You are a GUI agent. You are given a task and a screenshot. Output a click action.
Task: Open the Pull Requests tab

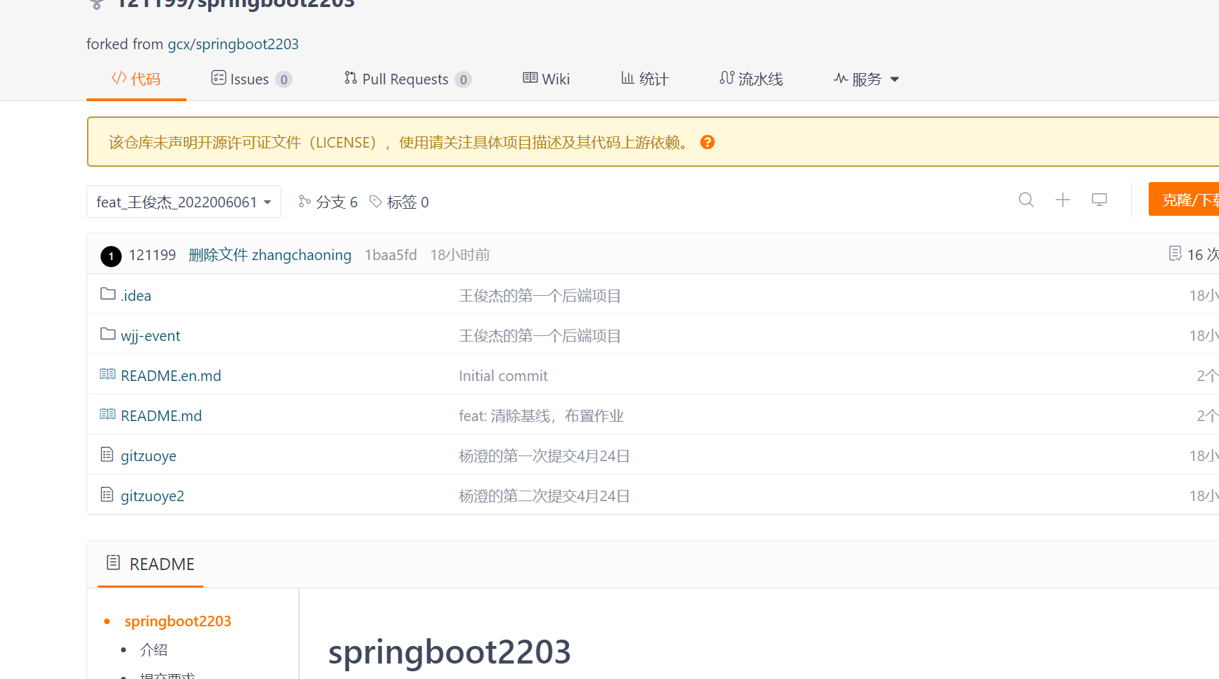pyautogui.click(x=407, y=79)
